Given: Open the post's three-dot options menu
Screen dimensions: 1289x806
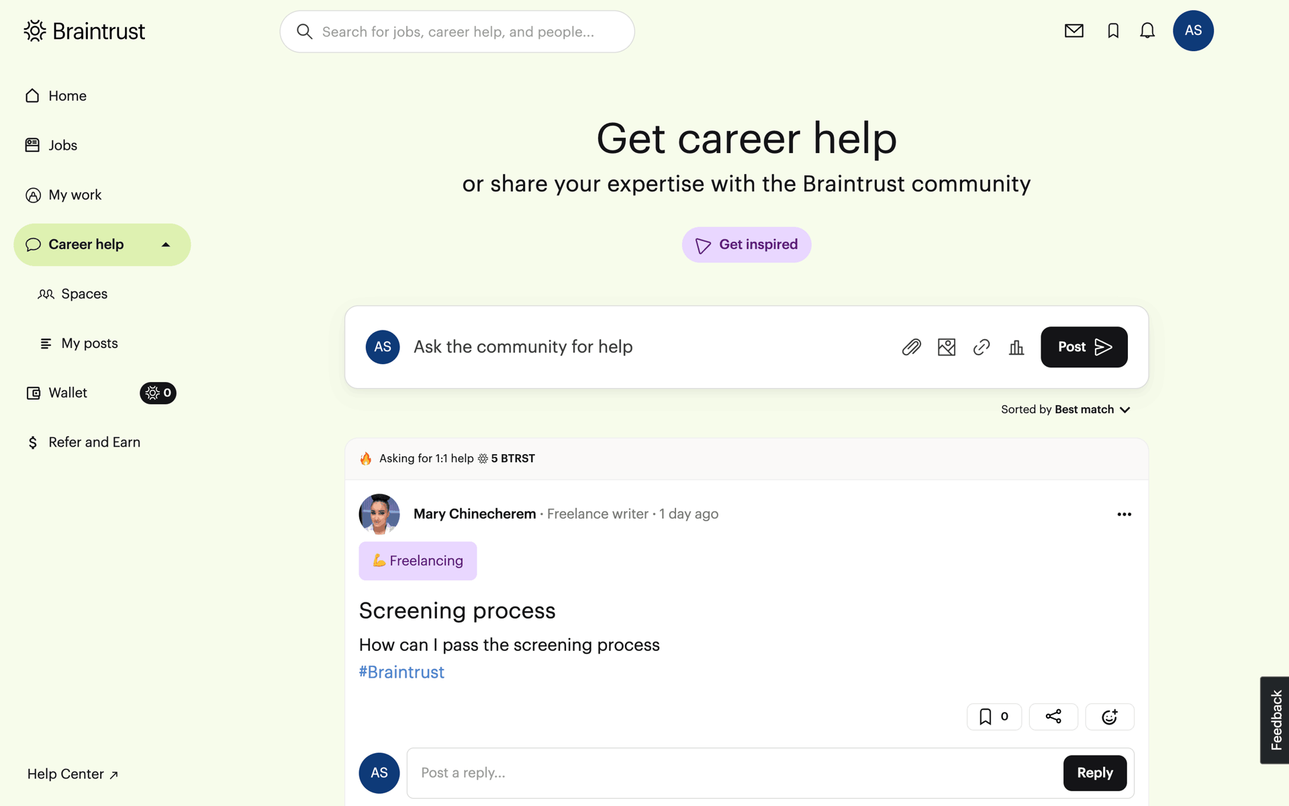Looking at the screenshot, I should coord(1125,514).
